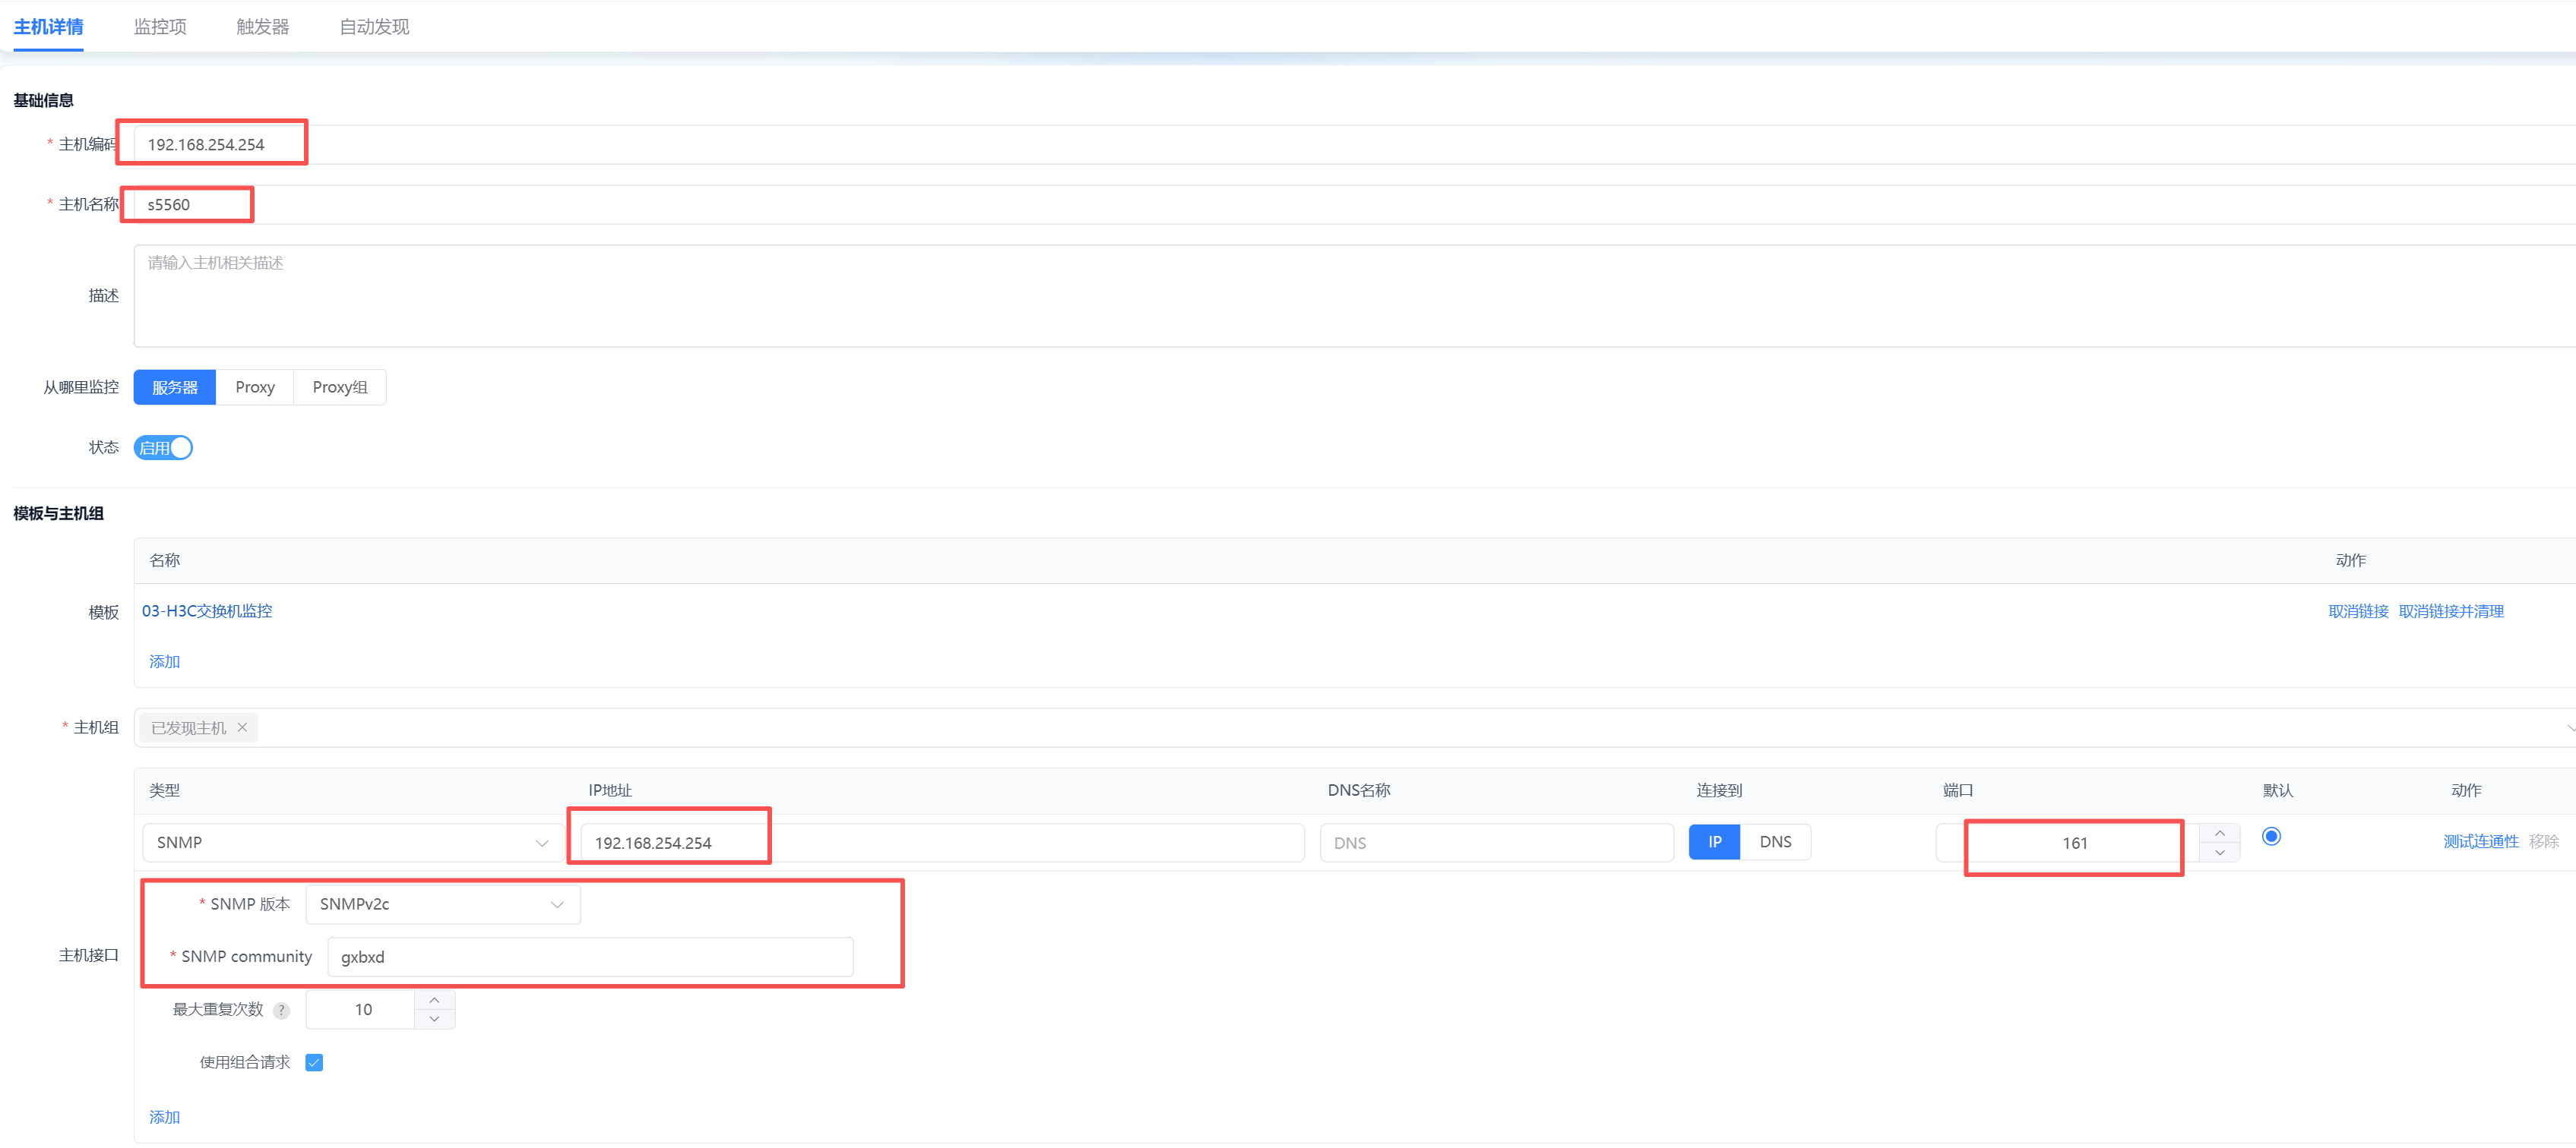Choose Proxy组 monitoring option

click(x=340, y=388)
